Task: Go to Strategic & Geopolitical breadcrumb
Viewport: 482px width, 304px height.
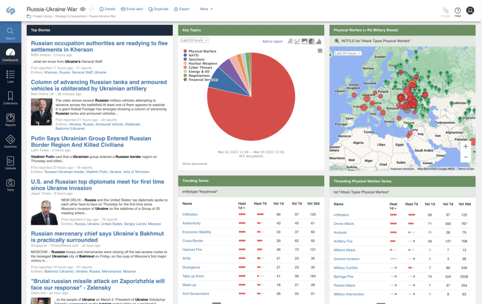Action: pos(71,16)
